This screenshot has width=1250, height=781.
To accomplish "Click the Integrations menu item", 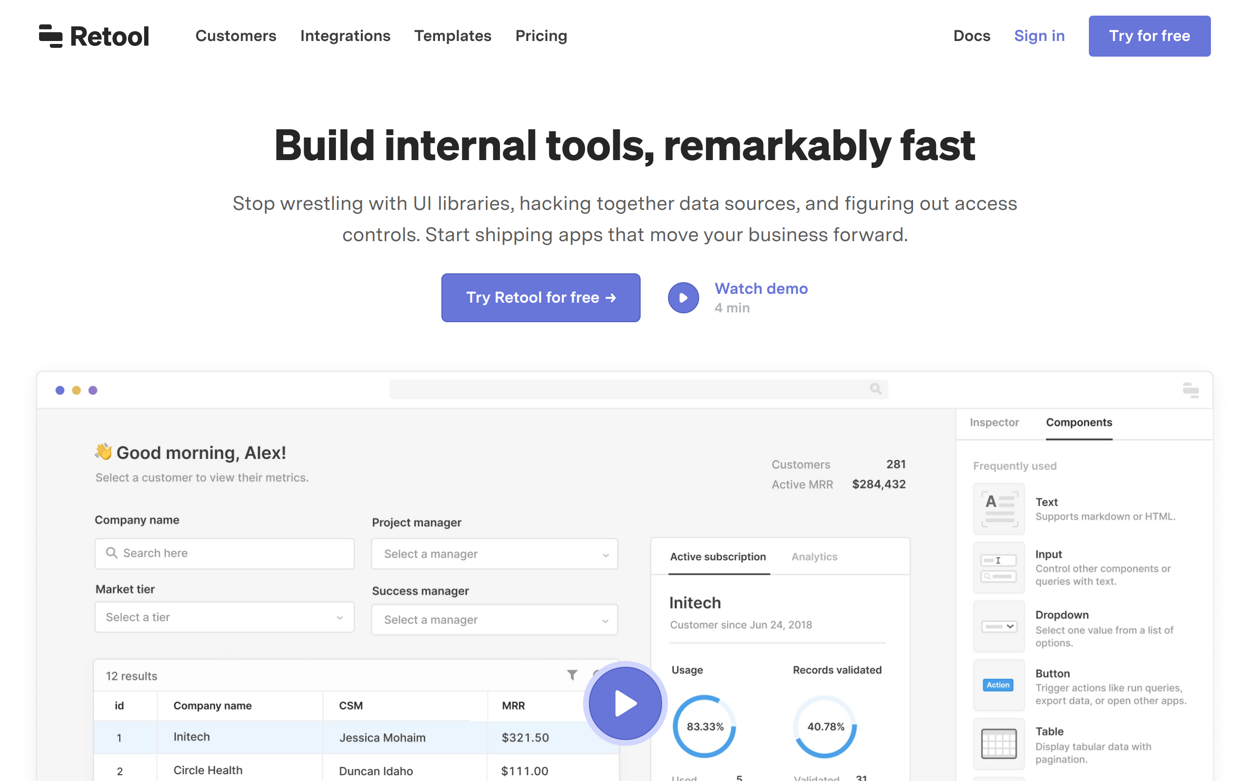I will [347, 36].
